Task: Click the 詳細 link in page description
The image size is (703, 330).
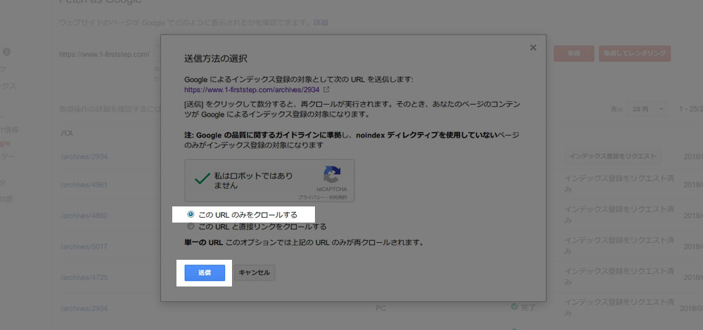Action: [x=321, y=22]
